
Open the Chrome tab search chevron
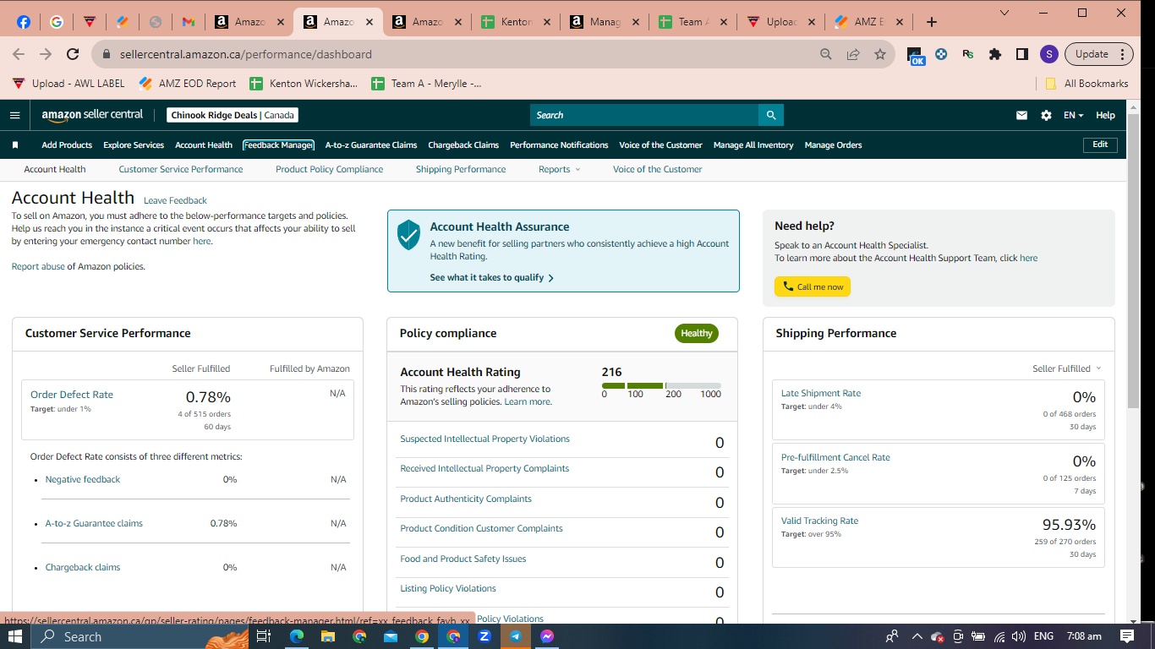[1004, 13]
